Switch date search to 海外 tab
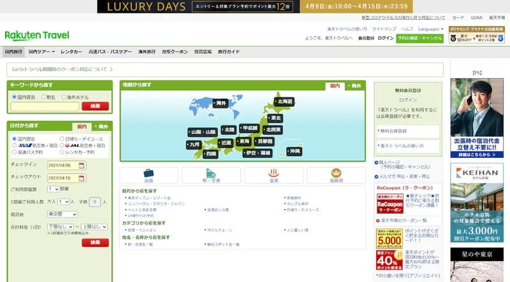 coord(101,127)
